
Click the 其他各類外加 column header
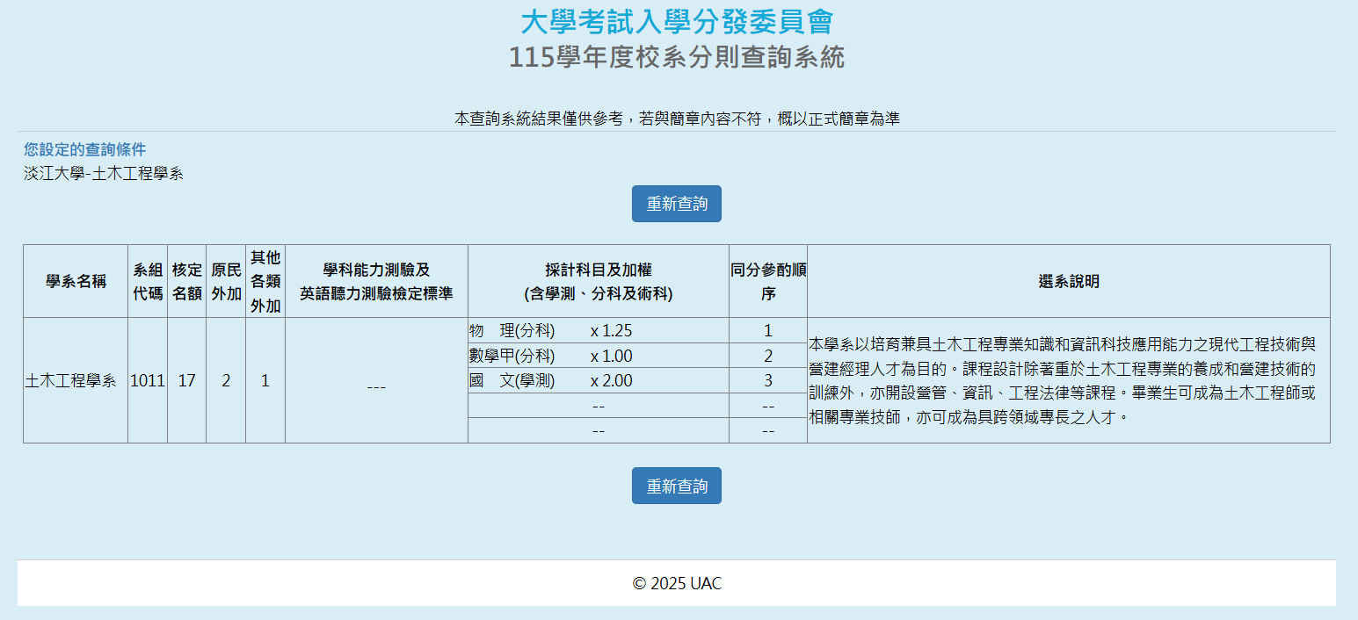(x=265, y=281)
